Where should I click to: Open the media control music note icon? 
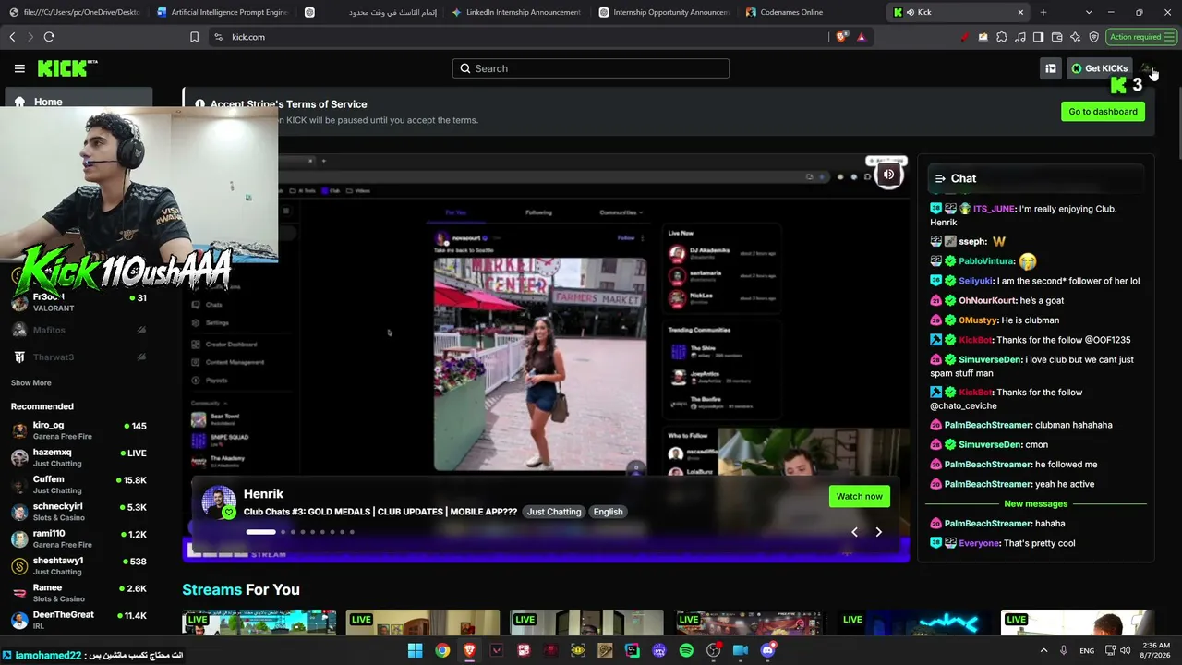click(1020, 37)
